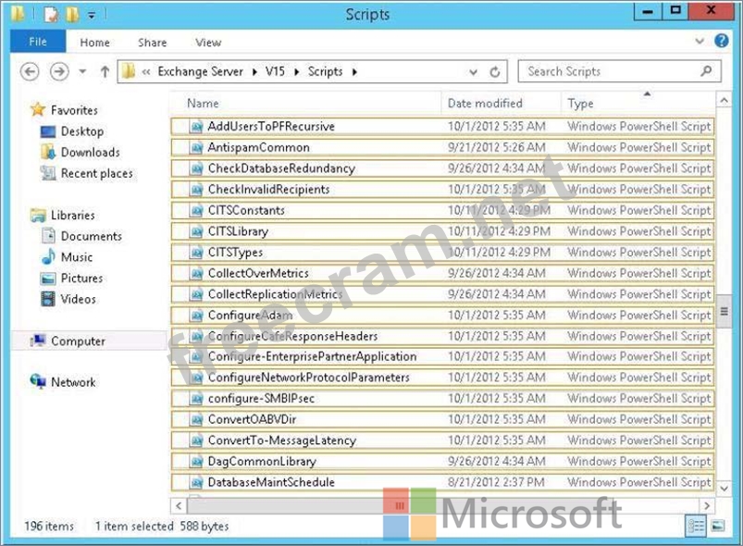The height and width of the screenshot is (546, 743).
Task: Expand the arrow after V15 in path
Action: (x=297, y=72)
